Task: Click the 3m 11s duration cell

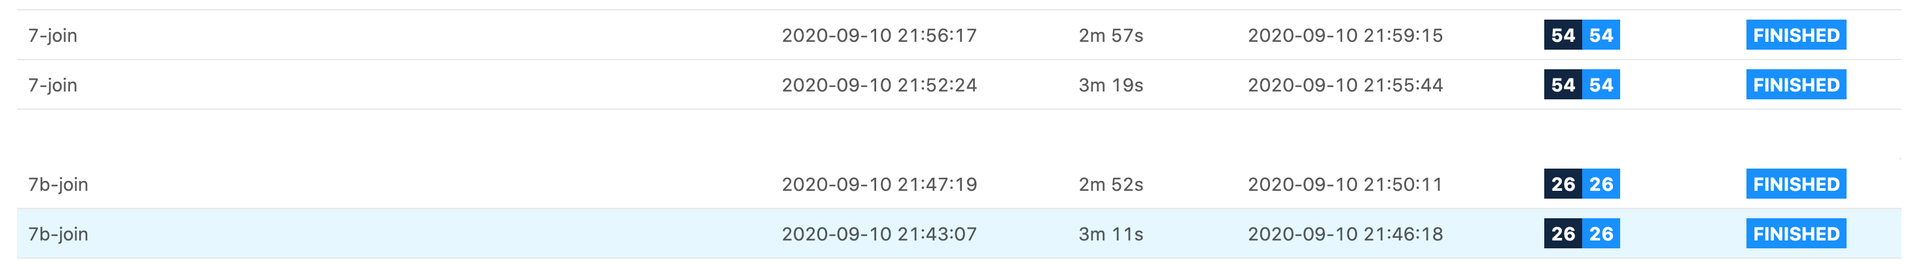Action: tap(1110, 234)
